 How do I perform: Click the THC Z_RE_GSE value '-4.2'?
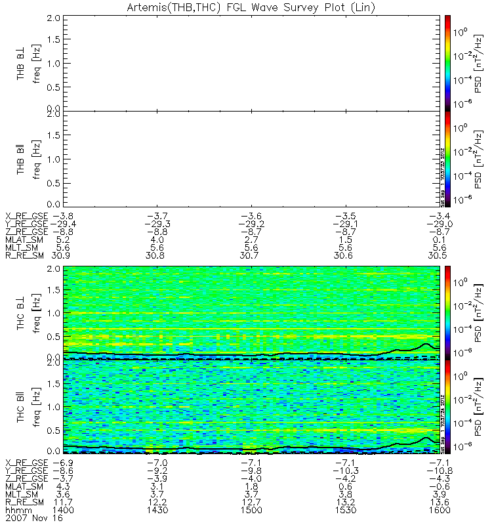pos(346,478)
